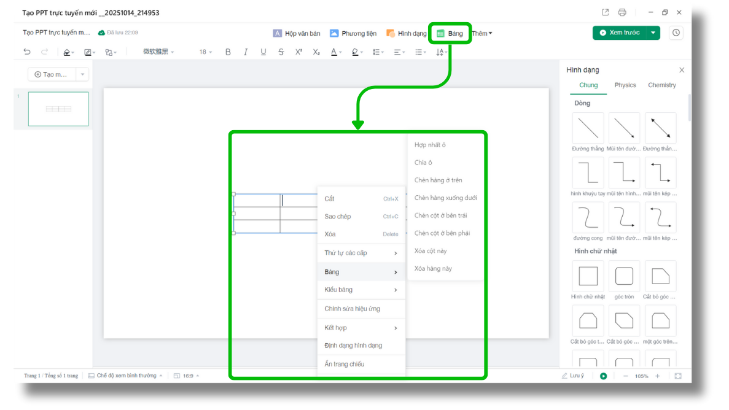This screenshot has width=729, height=410.
Task: Choose "Xóa hàng này" from submenu
Action: point(433,269)
